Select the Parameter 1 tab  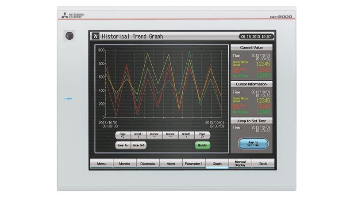(193, 164)
